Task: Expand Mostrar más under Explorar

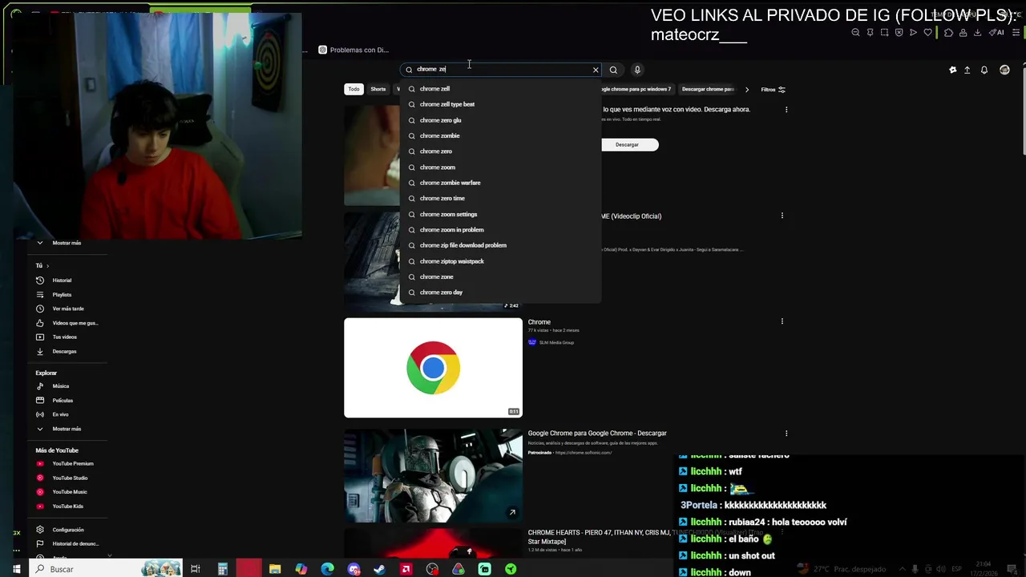Action: pos(67,429)
